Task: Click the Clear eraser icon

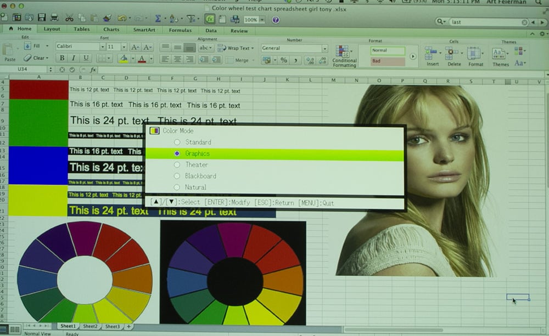Action: point(27,58)
